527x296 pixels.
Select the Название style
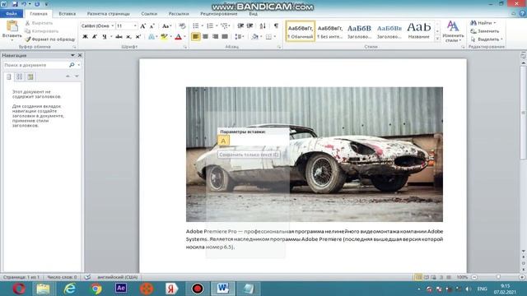419,31
